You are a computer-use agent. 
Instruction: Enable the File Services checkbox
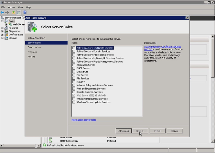(x=74, y=78)
